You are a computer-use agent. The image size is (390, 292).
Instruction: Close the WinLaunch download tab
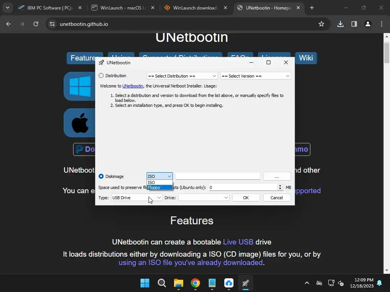[x=225, y=8]
